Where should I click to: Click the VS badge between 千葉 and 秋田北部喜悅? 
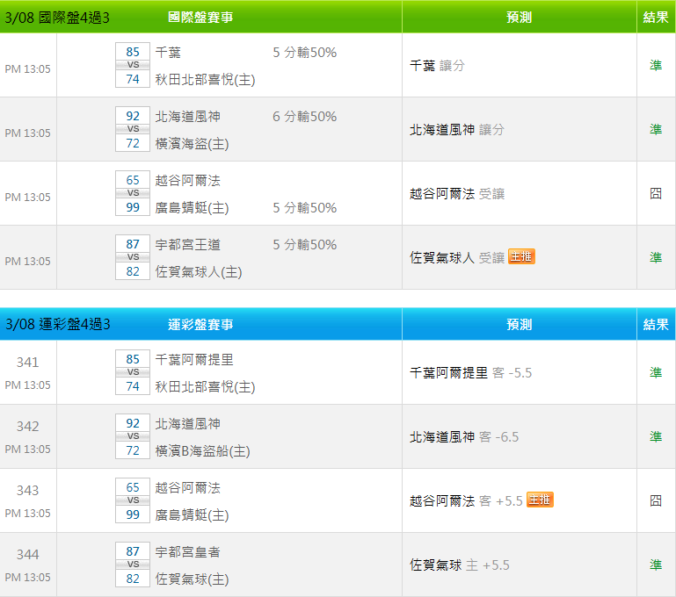133,65
